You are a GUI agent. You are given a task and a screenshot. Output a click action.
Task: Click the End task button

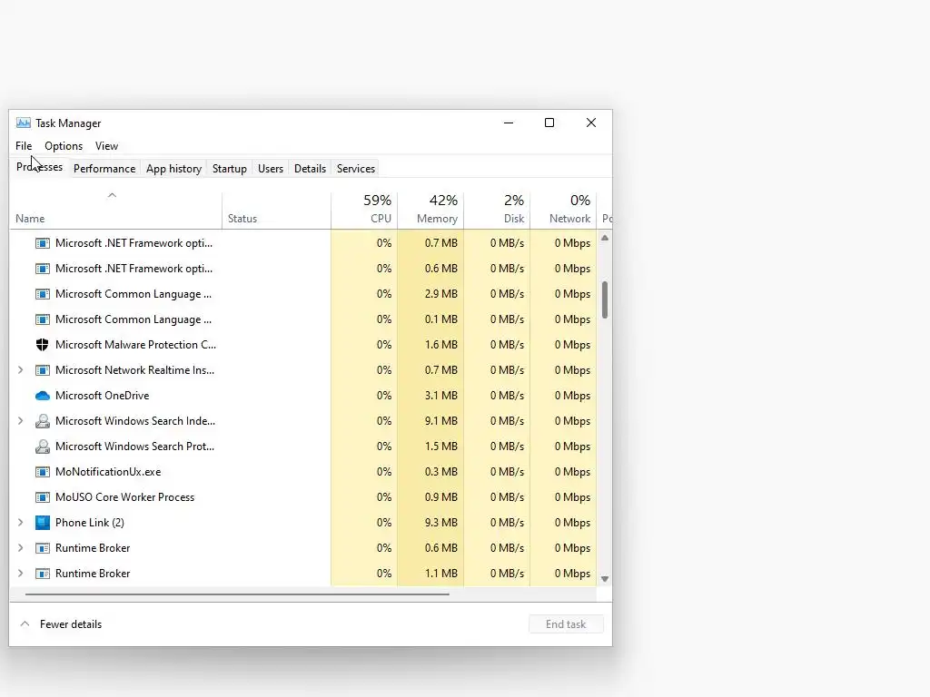click(566, 624)
